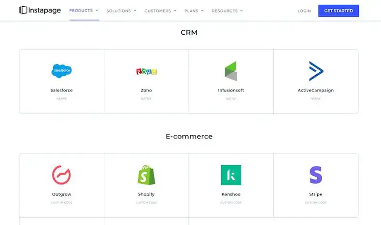
Task: Click Native label under Infusionsoft
Action: [x=231, y=99]
